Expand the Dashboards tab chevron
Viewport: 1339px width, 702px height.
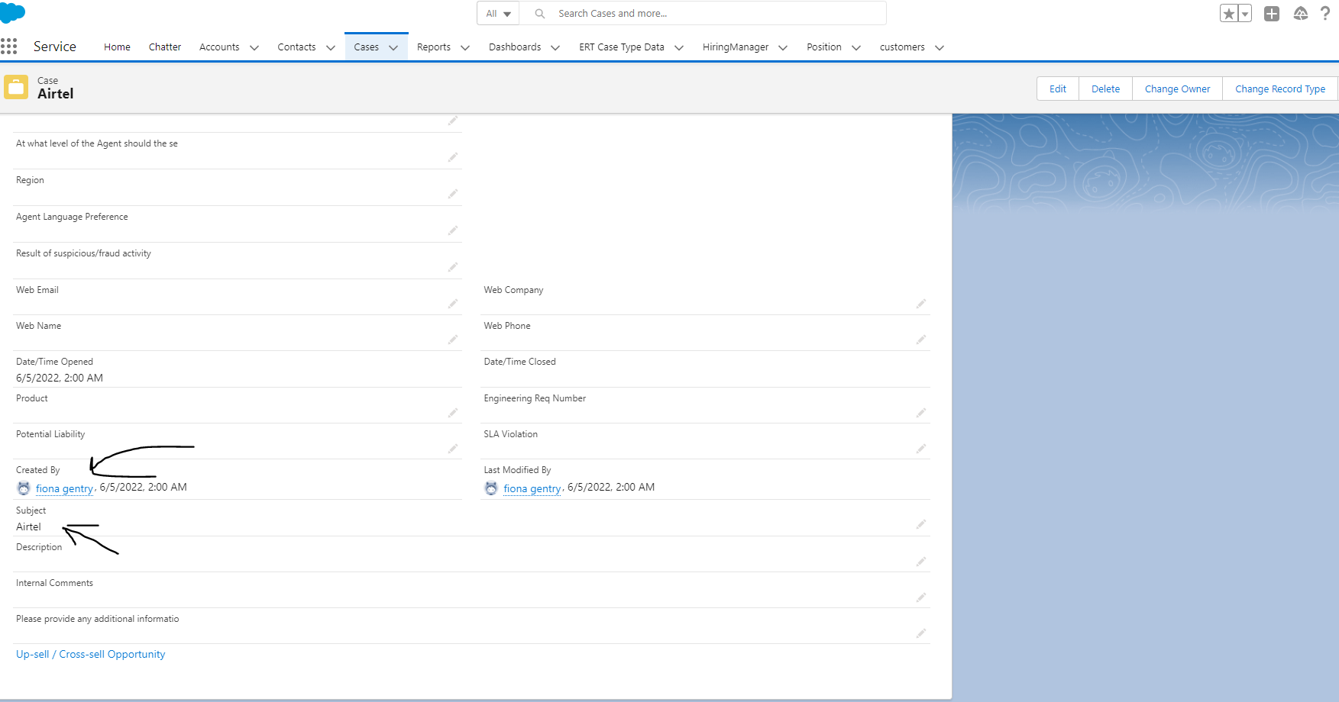pos(555,47)
